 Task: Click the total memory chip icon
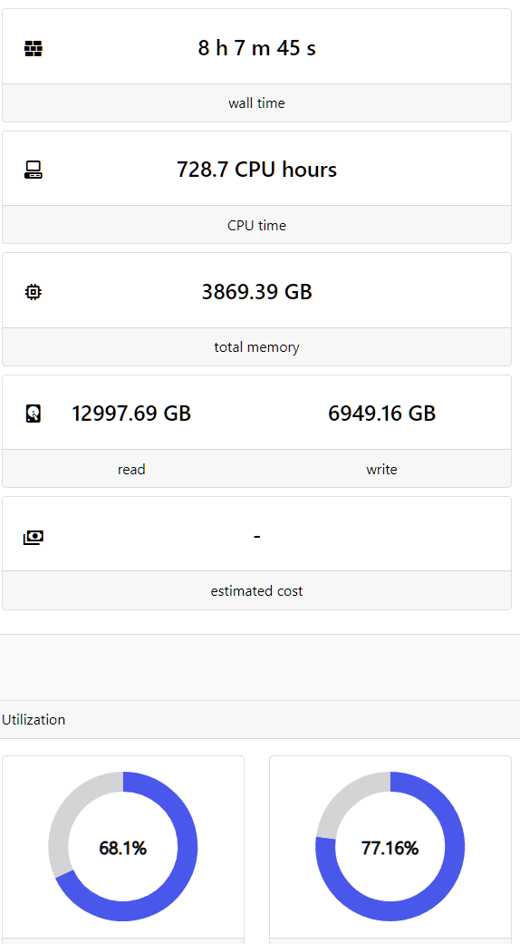pos(33,293)
